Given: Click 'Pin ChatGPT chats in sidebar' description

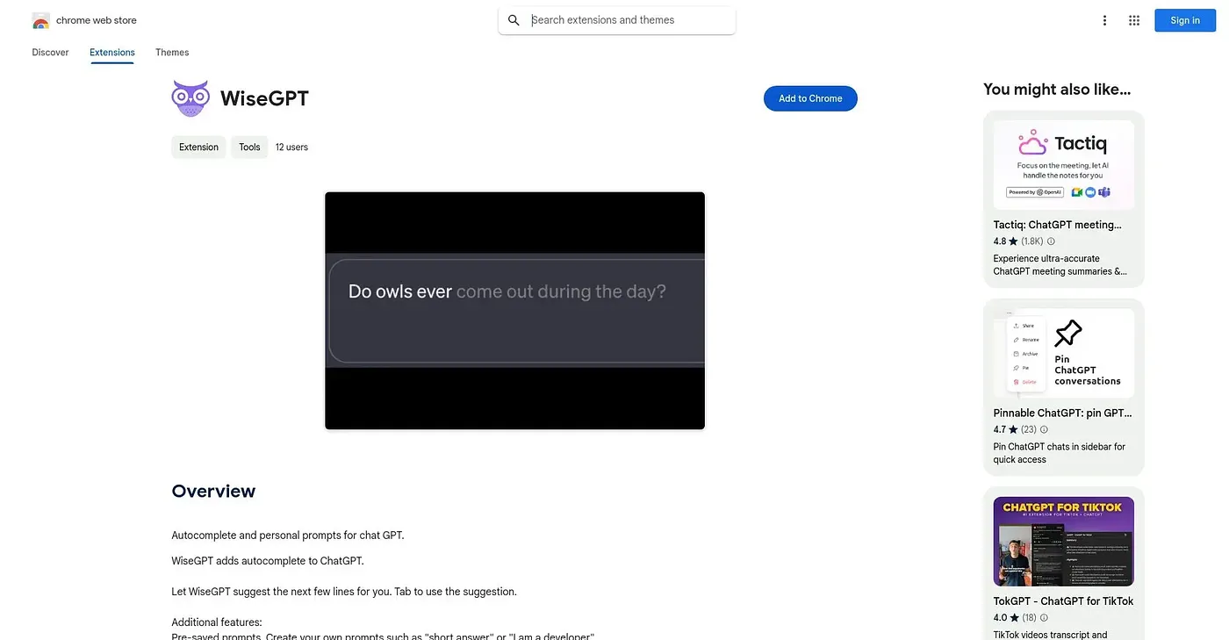Looking at the screenshot, I should point(1060,453).
